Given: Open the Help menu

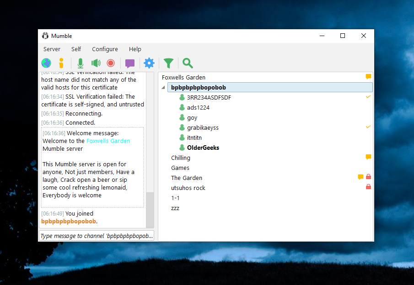Looking at the screenshot, I should point(135,49).
